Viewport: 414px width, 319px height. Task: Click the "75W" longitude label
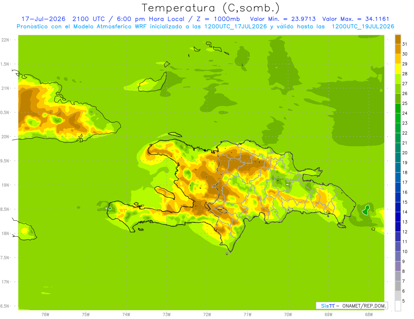pyautogui.click(x=86, y=315)
